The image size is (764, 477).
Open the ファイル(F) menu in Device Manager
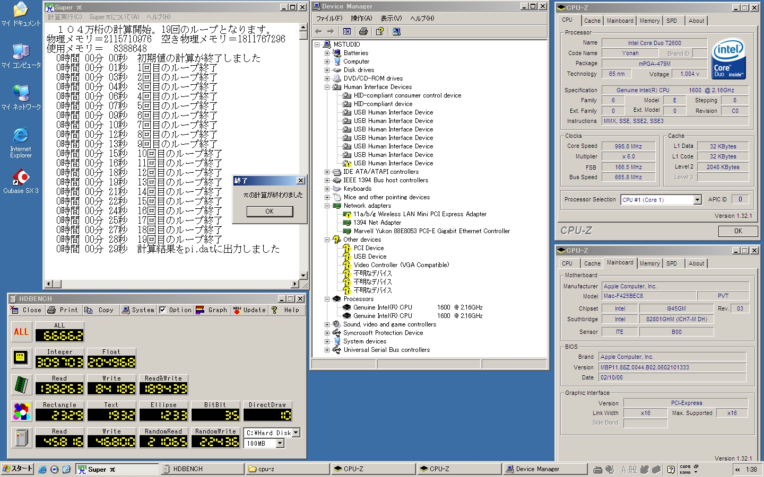pos(329,18)
